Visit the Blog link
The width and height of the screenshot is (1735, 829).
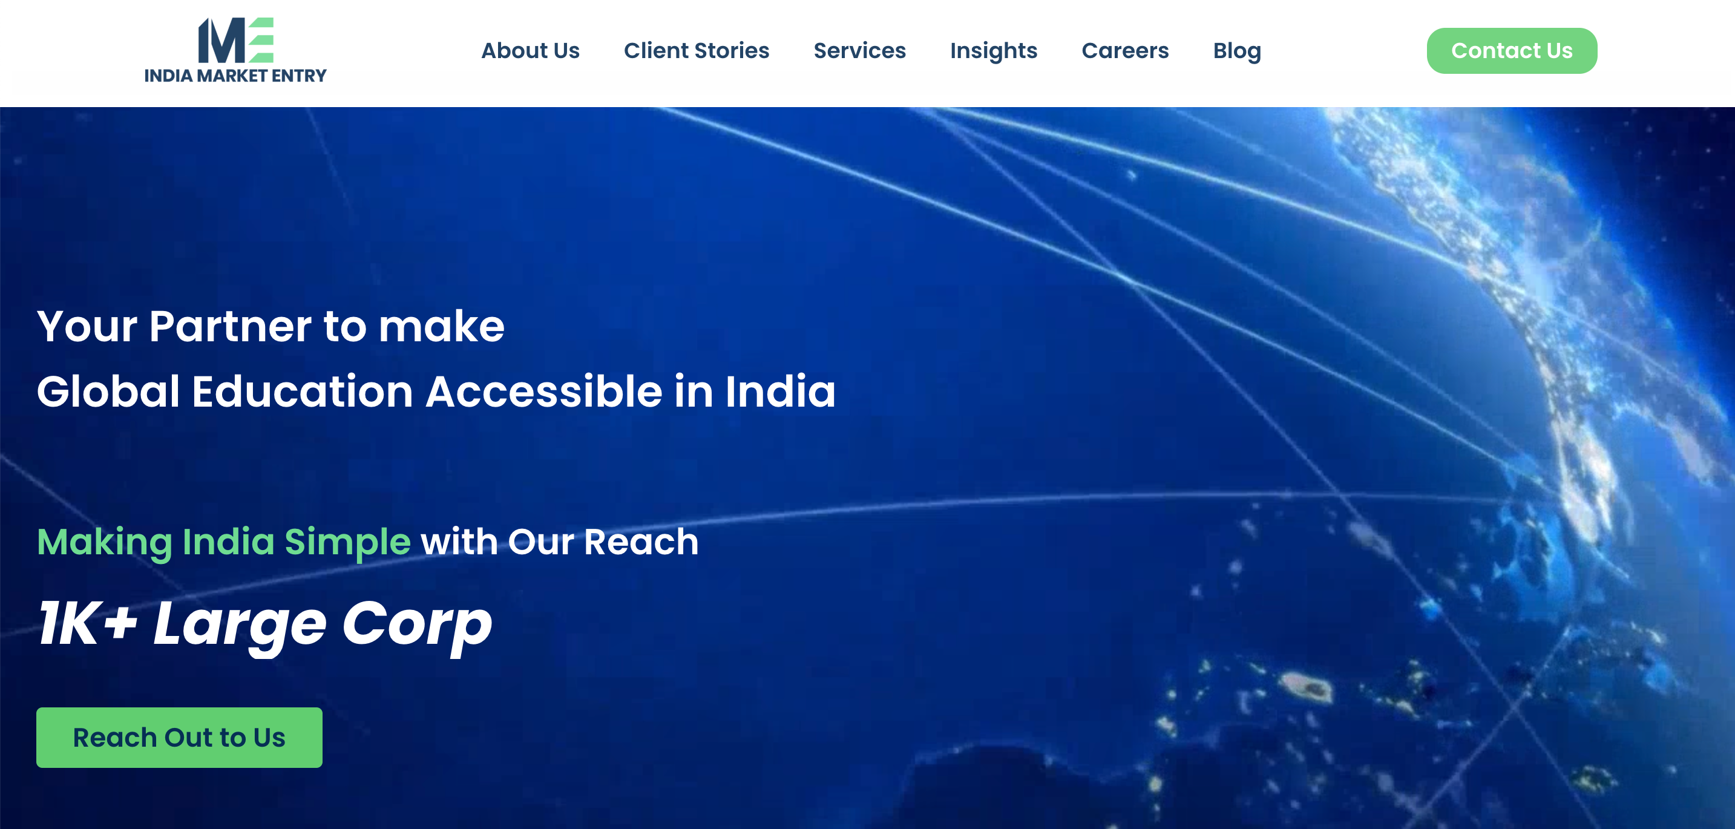coord(1236,51)
